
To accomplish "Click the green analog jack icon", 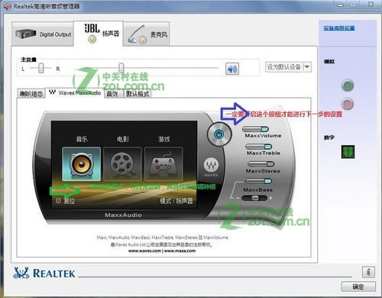I will coord(348,86).
